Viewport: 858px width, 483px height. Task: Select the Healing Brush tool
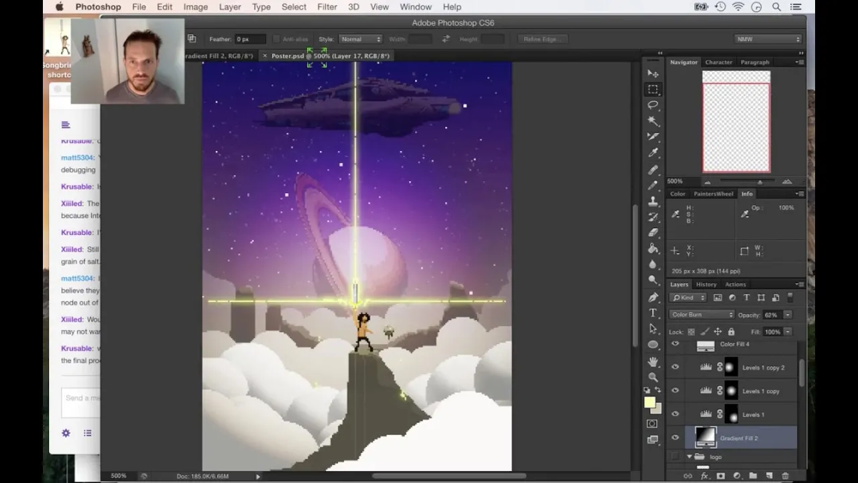click(x=653, y=169)
